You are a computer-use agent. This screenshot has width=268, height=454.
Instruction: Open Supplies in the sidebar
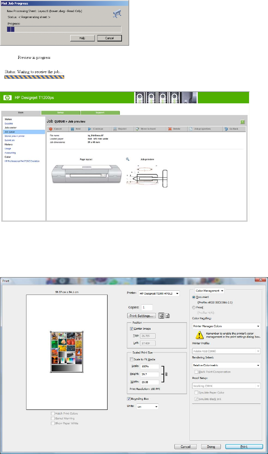click(8, 123)
